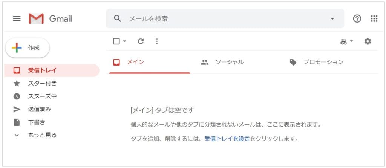Click the clock icon beside スヌーズ中

click(17, 96)
